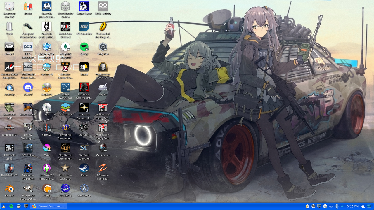
Task: Select the Battlefield 2 desktop icon
Action: coord(9,127)
